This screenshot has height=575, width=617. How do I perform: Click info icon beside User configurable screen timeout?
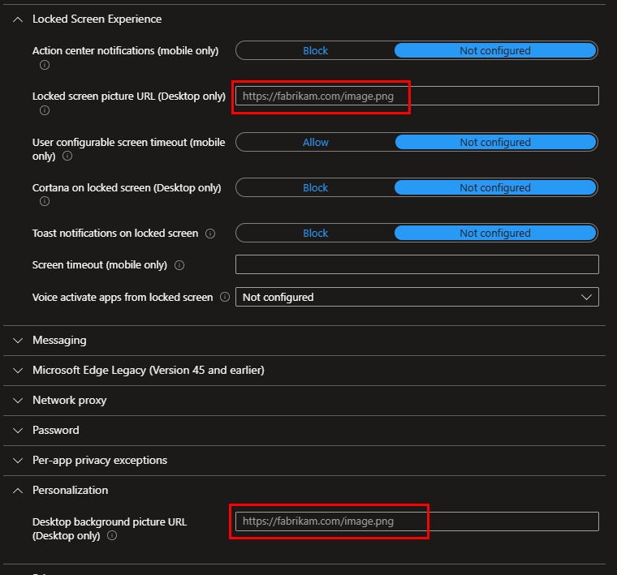67,157
